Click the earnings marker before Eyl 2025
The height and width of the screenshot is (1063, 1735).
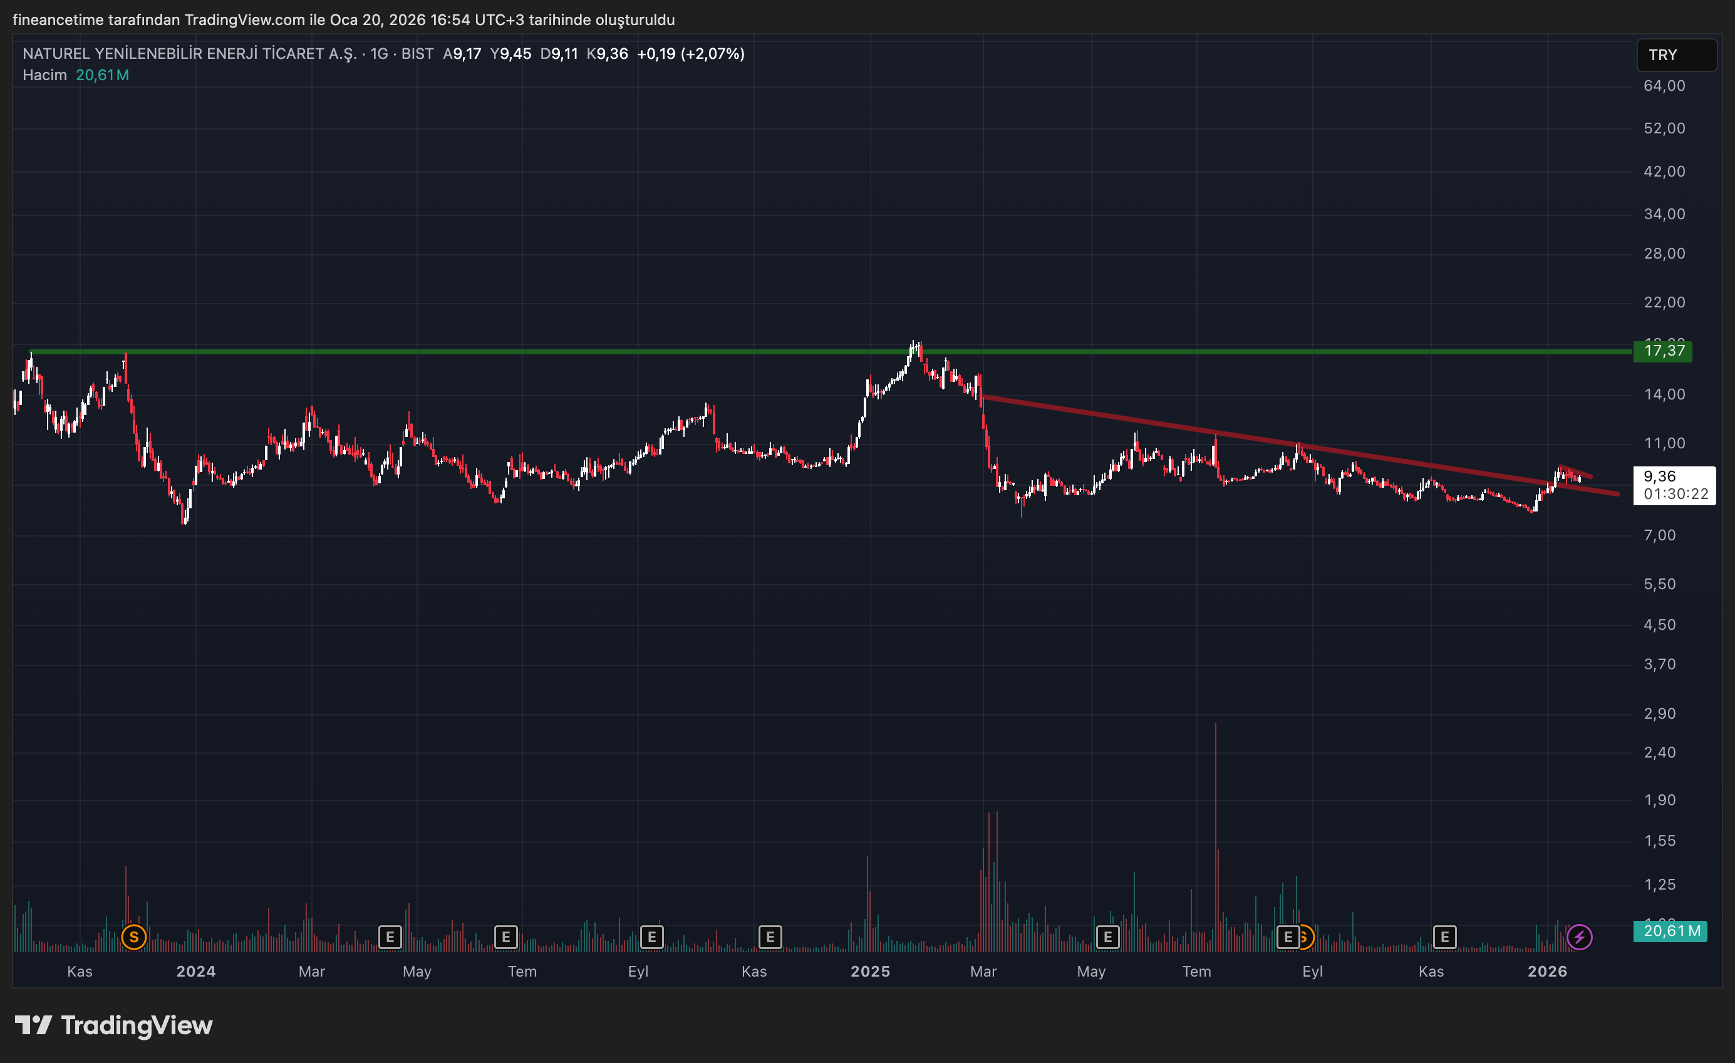[x=1287, y=937]
